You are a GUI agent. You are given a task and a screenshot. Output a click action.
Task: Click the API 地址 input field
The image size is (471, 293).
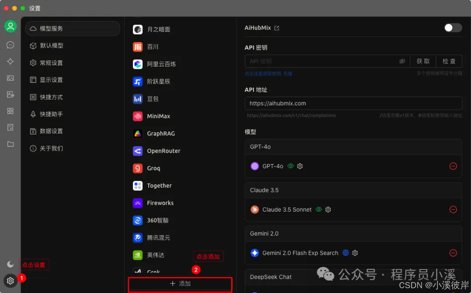353,103
